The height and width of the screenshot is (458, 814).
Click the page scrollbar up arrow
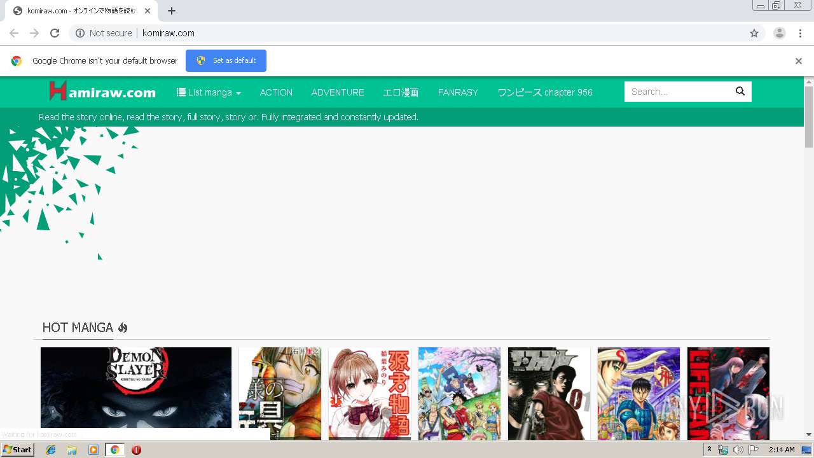pyautogui.click(x=809, y=81)
